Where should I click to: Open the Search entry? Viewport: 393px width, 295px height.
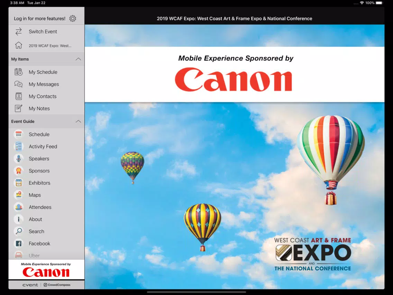pyautogui.click(x=46, y=231)
